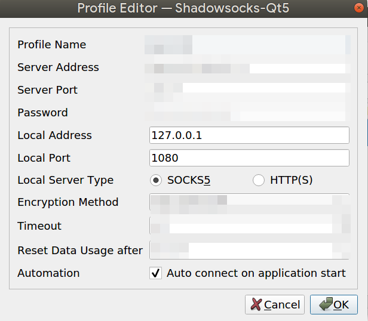Screen dimensions: 368x321
Task: Click the Local Address label
Action: pos(55,135)
